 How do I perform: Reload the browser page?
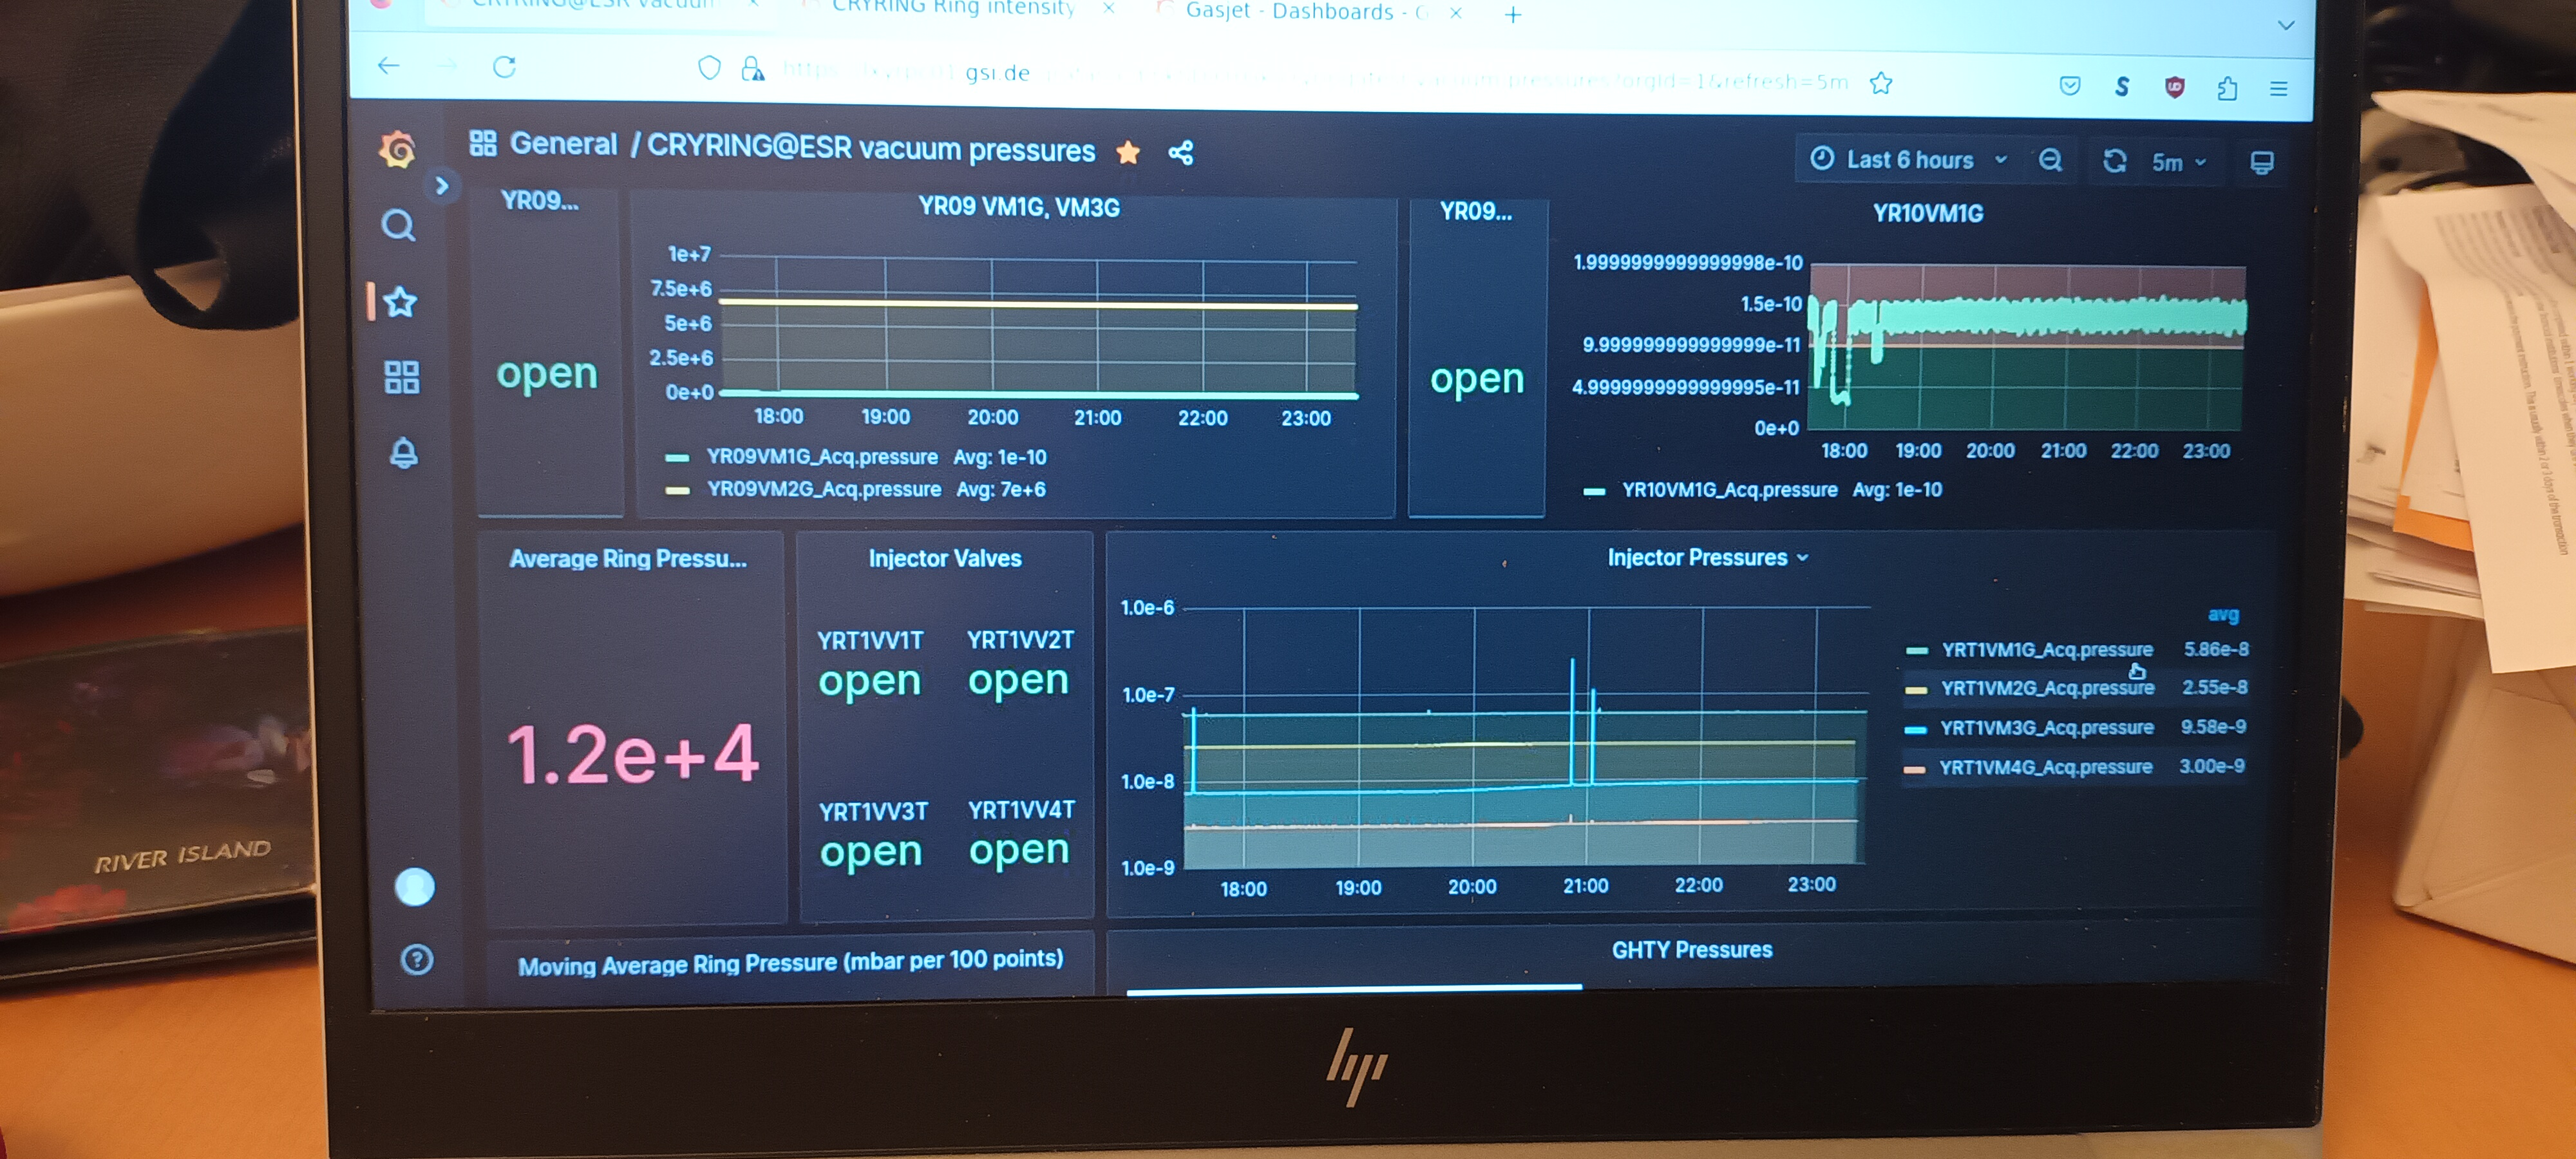coord(505,67)
